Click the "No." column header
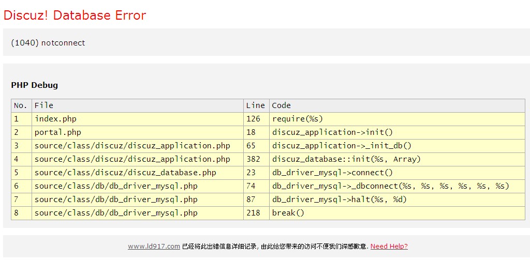Screen dimensions: 530x261 21,105
